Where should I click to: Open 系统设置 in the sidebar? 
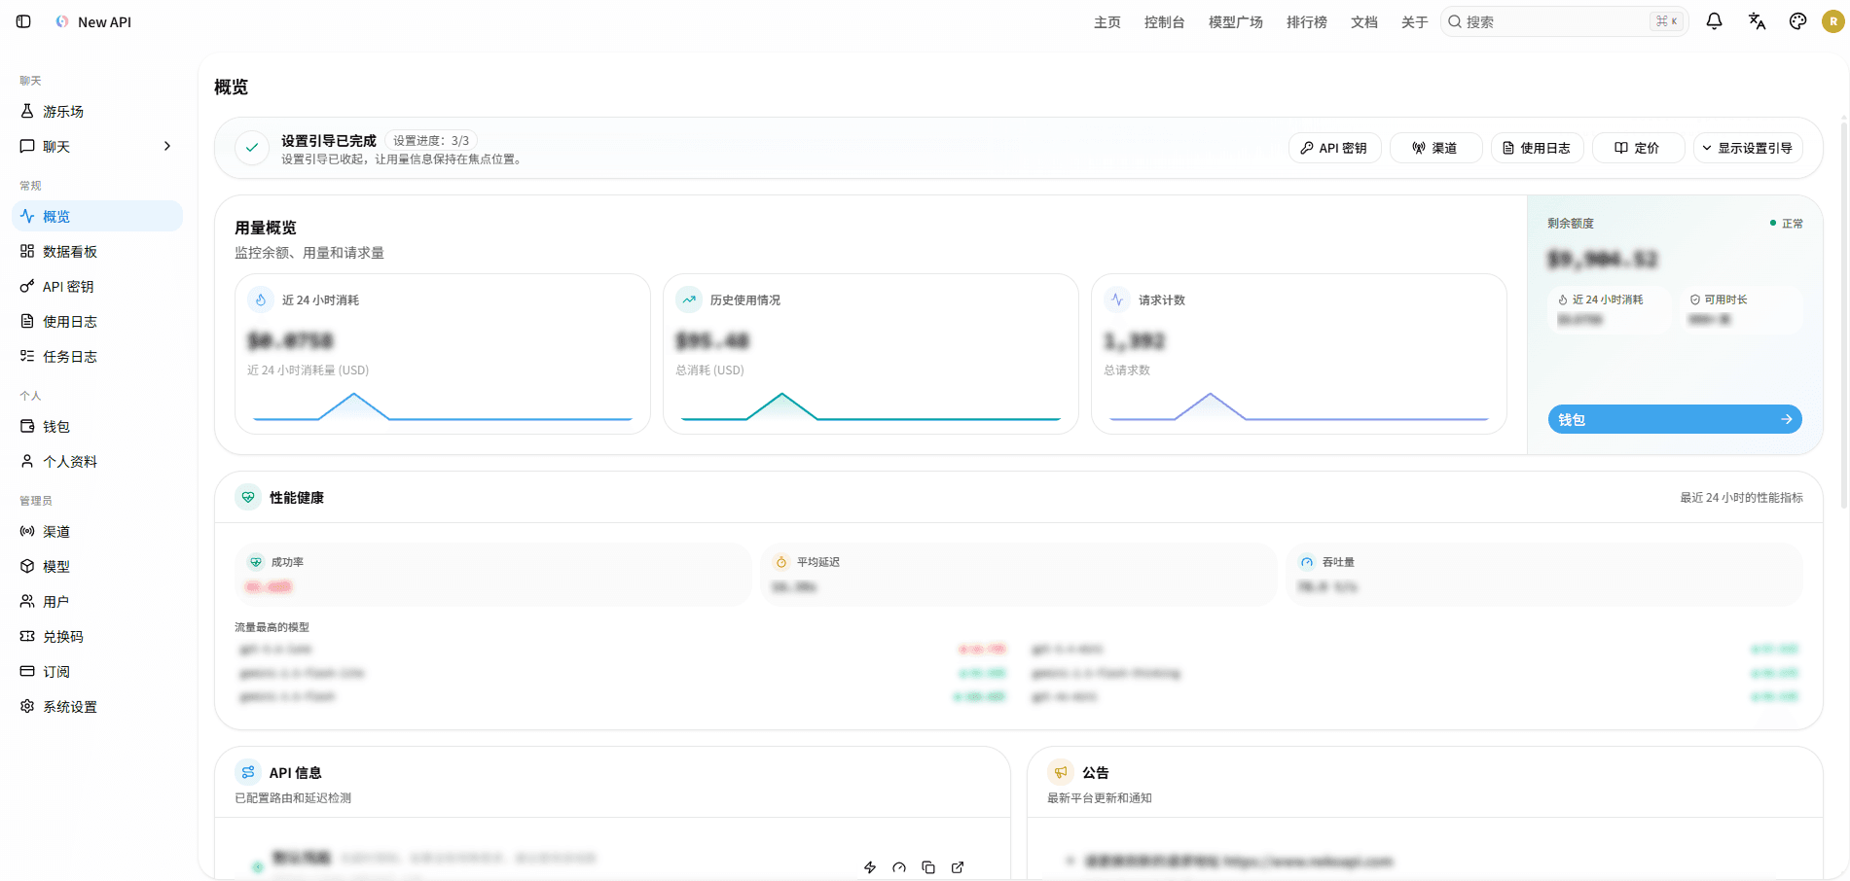pyautogui.click(x=97, y=706)
